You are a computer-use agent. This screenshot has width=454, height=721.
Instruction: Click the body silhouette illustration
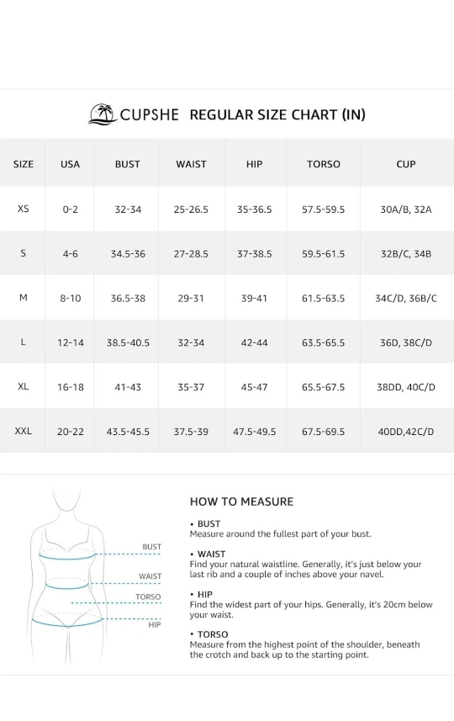(x=67, y=577)
